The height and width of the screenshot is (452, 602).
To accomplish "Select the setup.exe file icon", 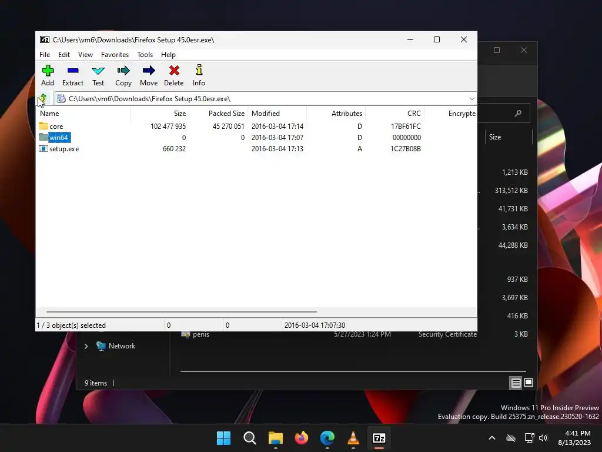I will (44, 148).
